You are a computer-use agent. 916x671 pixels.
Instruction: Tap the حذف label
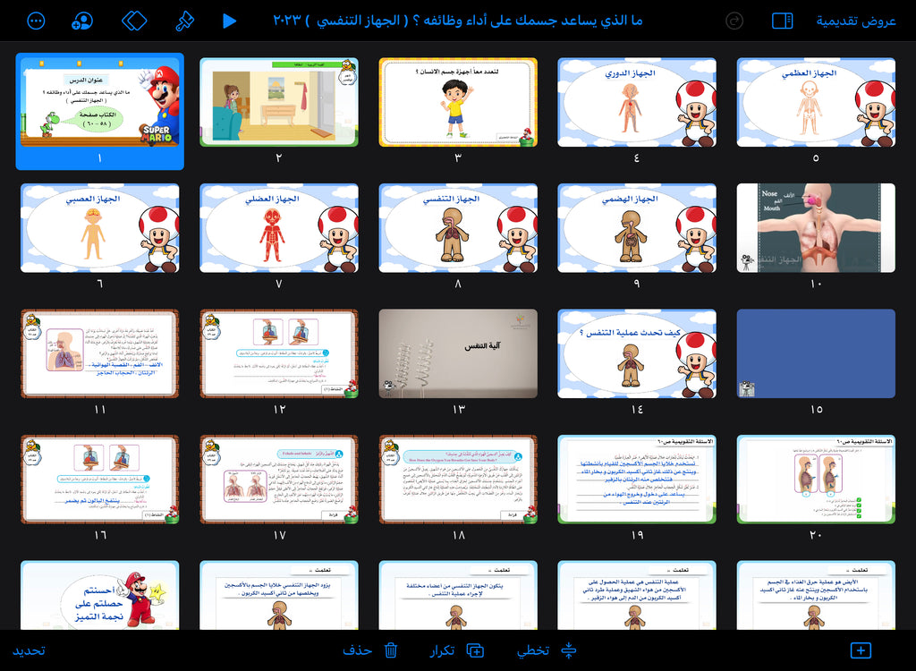coord(358,650)
